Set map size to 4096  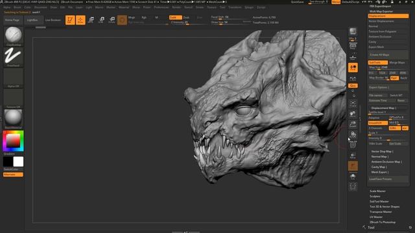point(403,73)
